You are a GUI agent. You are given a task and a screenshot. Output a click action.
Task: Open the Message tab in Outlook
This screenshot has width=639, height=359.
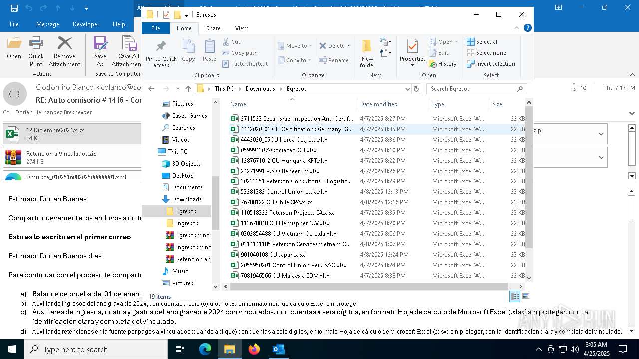tap(48, 24)
